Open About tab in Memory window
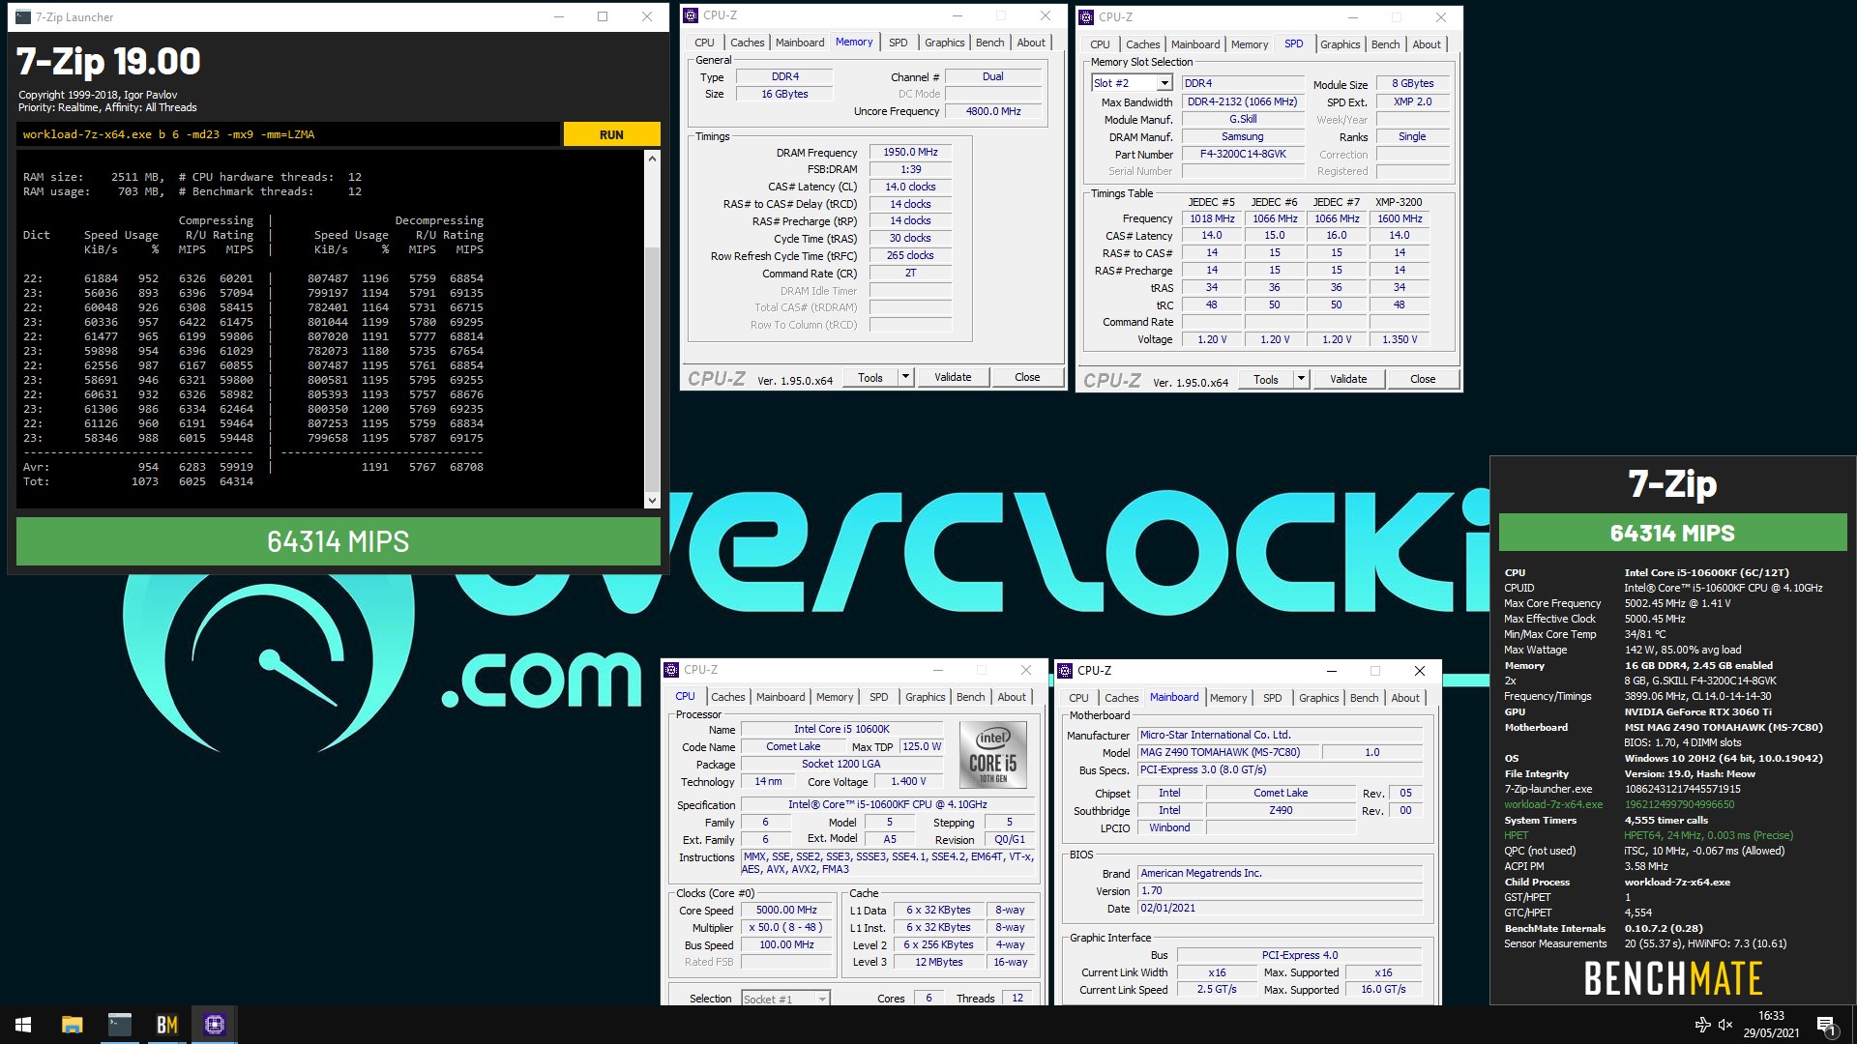Screen dimensions: 1857x1044 click(x=1031, y=43)
